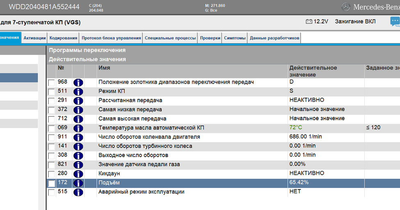Click the Имя column header

(192, 71)
